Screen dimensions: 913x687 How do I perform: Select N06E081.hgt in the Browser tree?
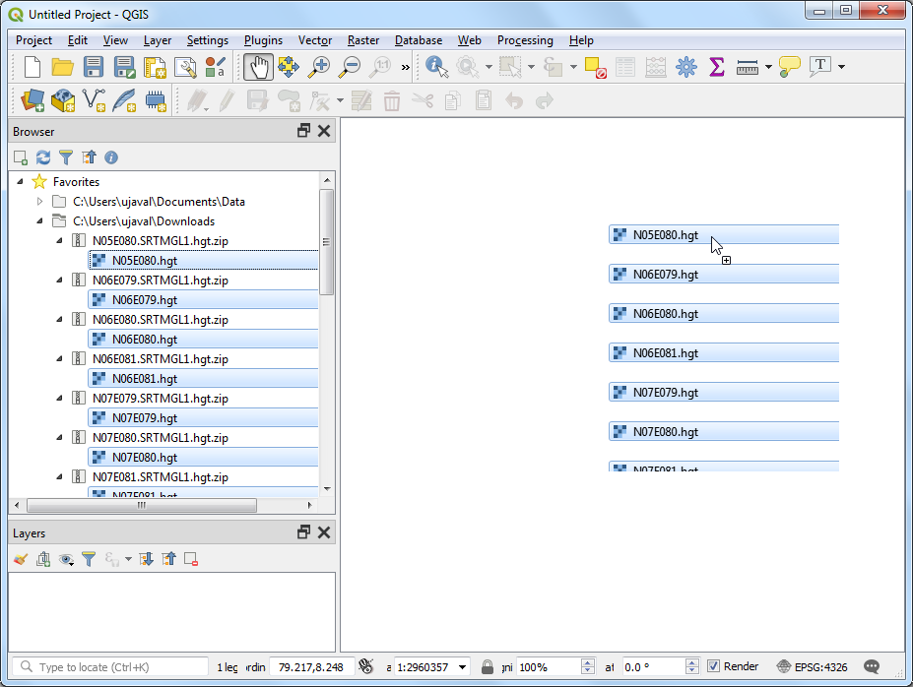pyautogui.click(x=144, y=379)
